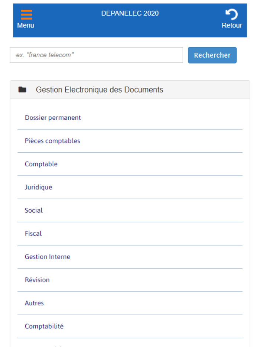This screenshot has height=347, width=260.
Task: Open Pièces comptables category
Action: (52, 141)
